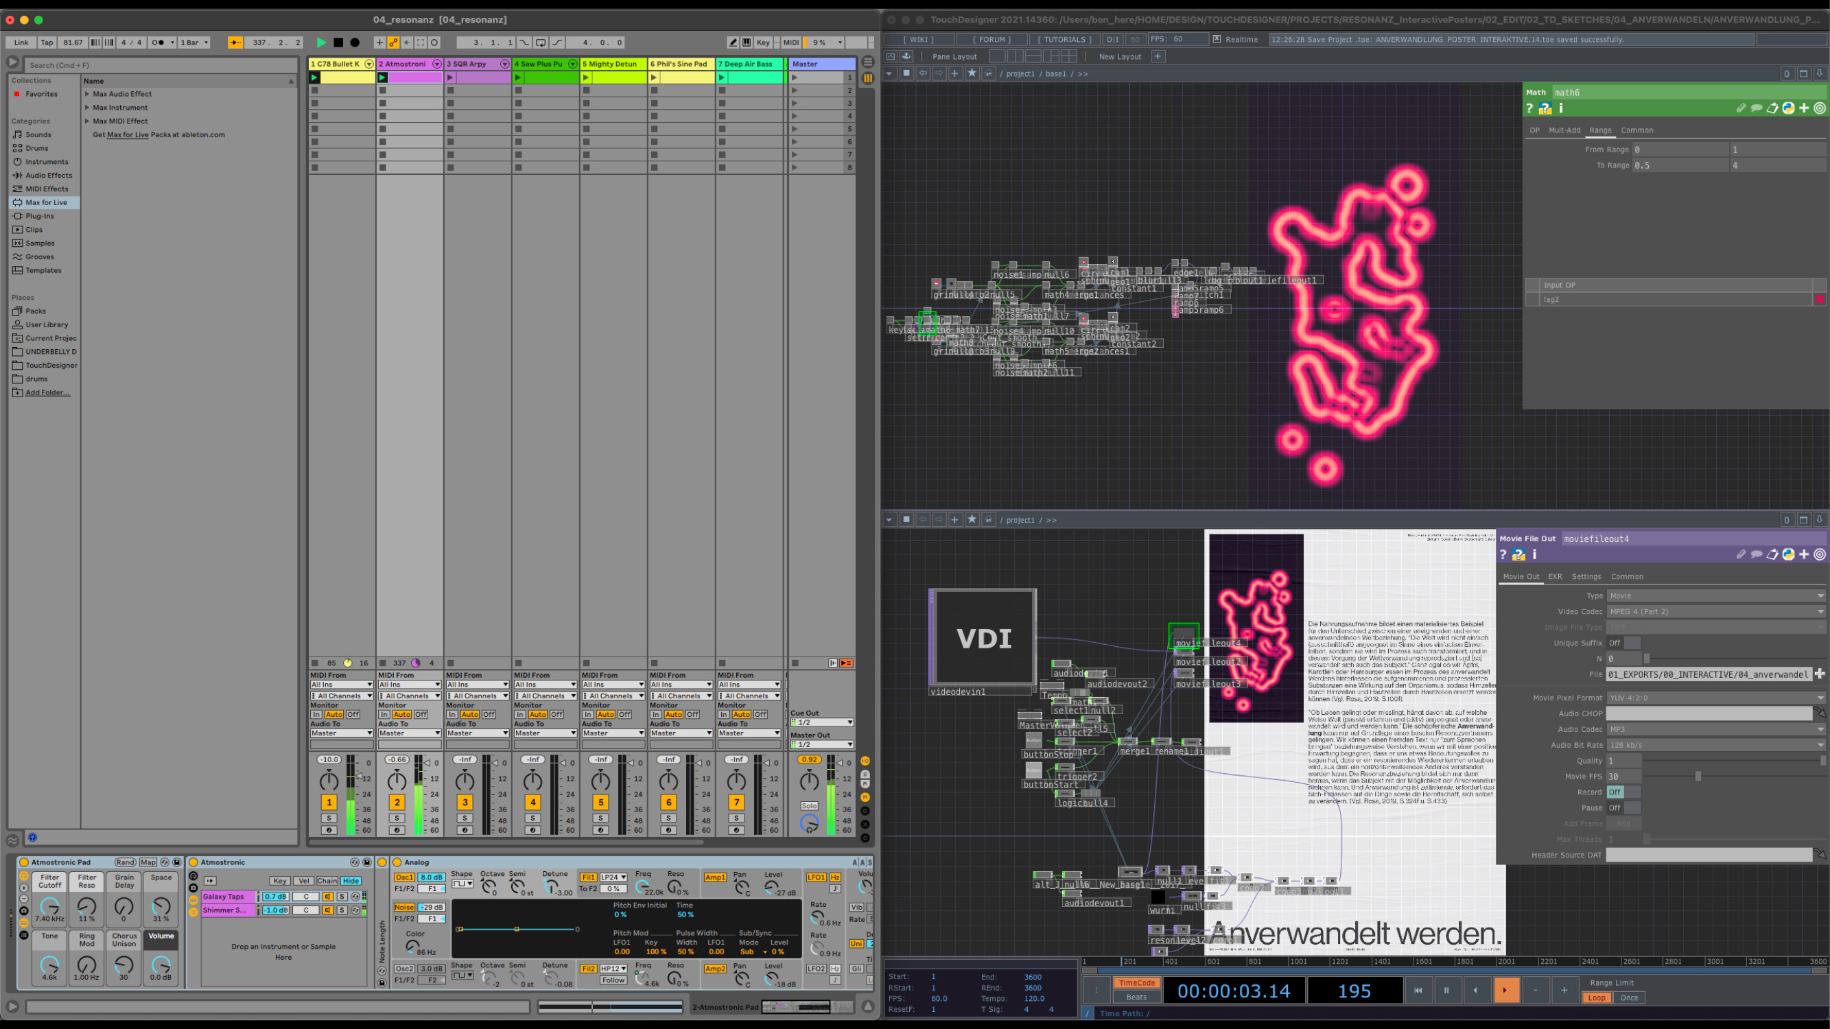
Task: Open the EXR tab of moviefileout4
Action: [1554, 577]
